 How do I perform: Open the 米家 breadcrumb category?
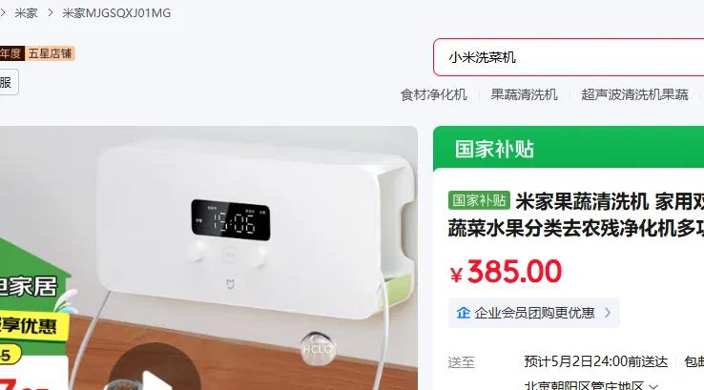point(26,13)
